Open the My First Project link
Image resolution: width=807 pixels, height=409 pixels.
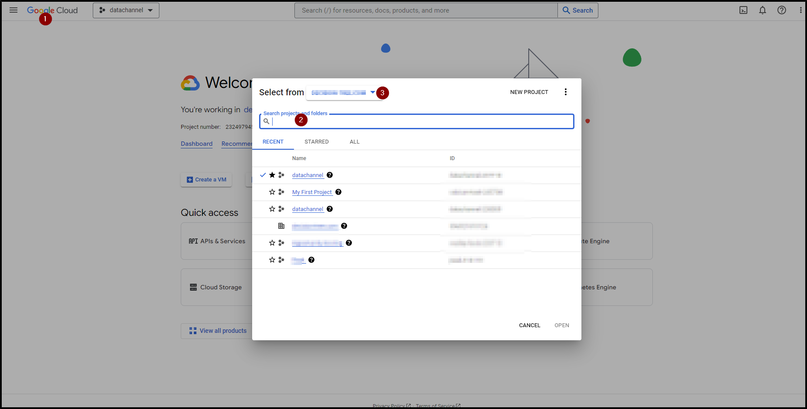(312, 192)
